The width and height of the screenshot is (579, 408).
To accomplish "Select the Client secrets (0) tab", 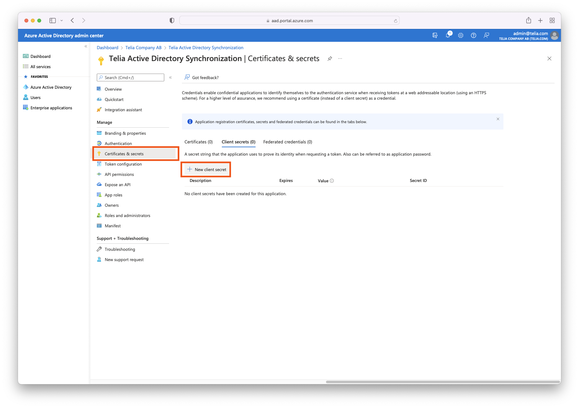I will (x=239, y=142).
